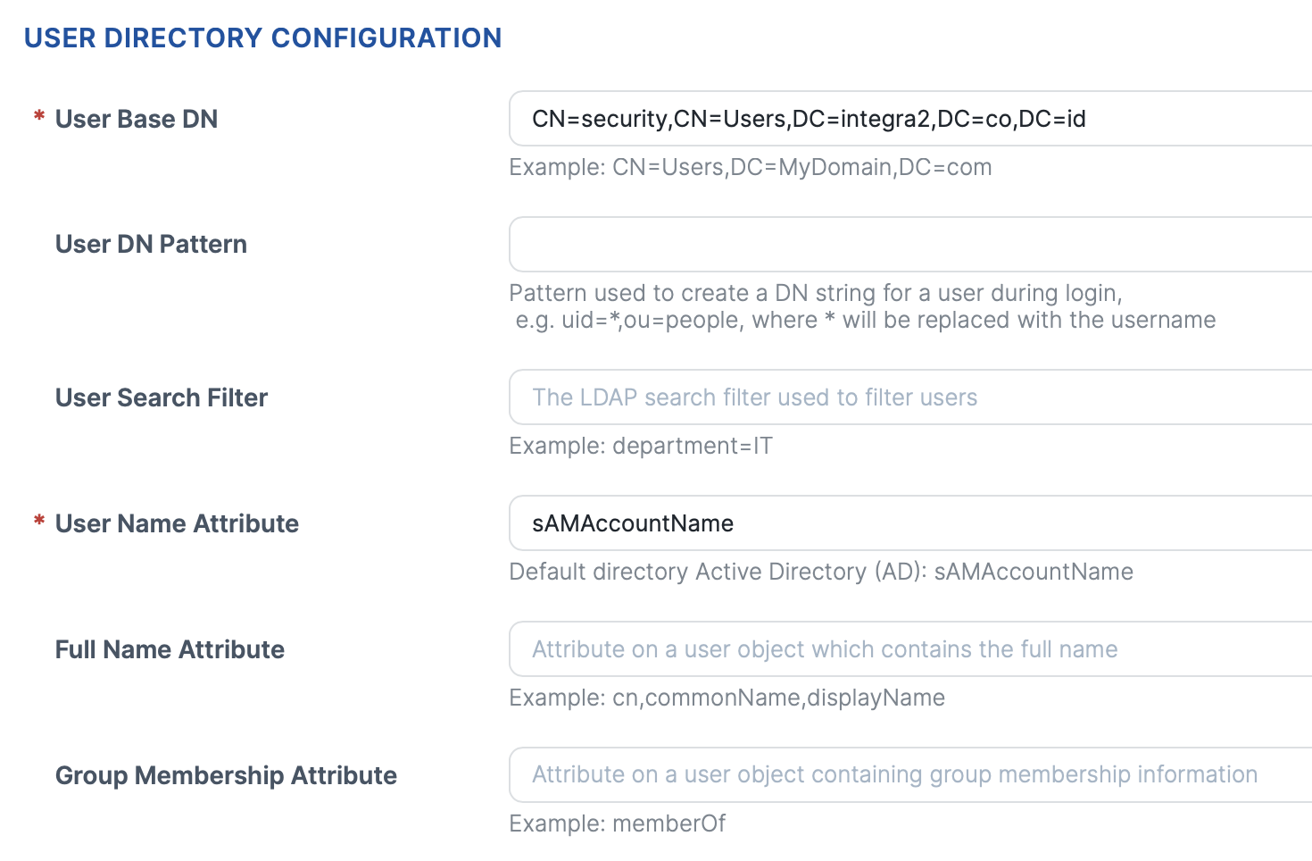
Task: Click the Example: cn,commonName,displayName hint
Action: pyautogui.click(x=727, y=698)
